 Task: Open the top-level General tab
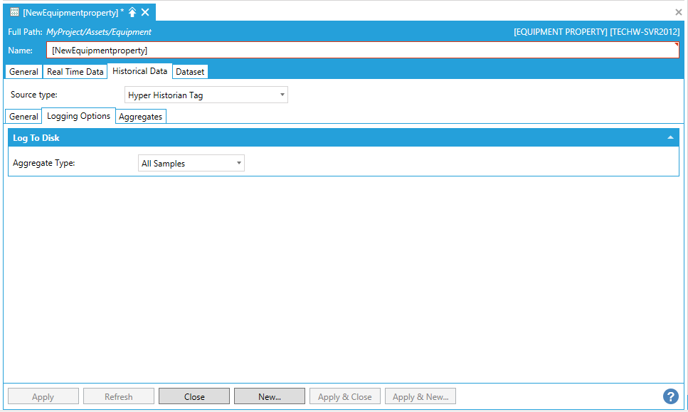point(23,72)
